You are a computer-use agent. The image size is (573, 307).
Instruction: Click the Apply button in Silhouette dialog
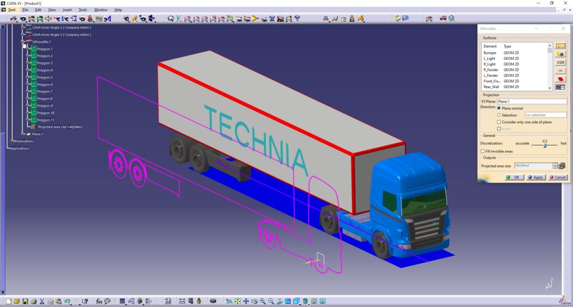tap(536, 177)
